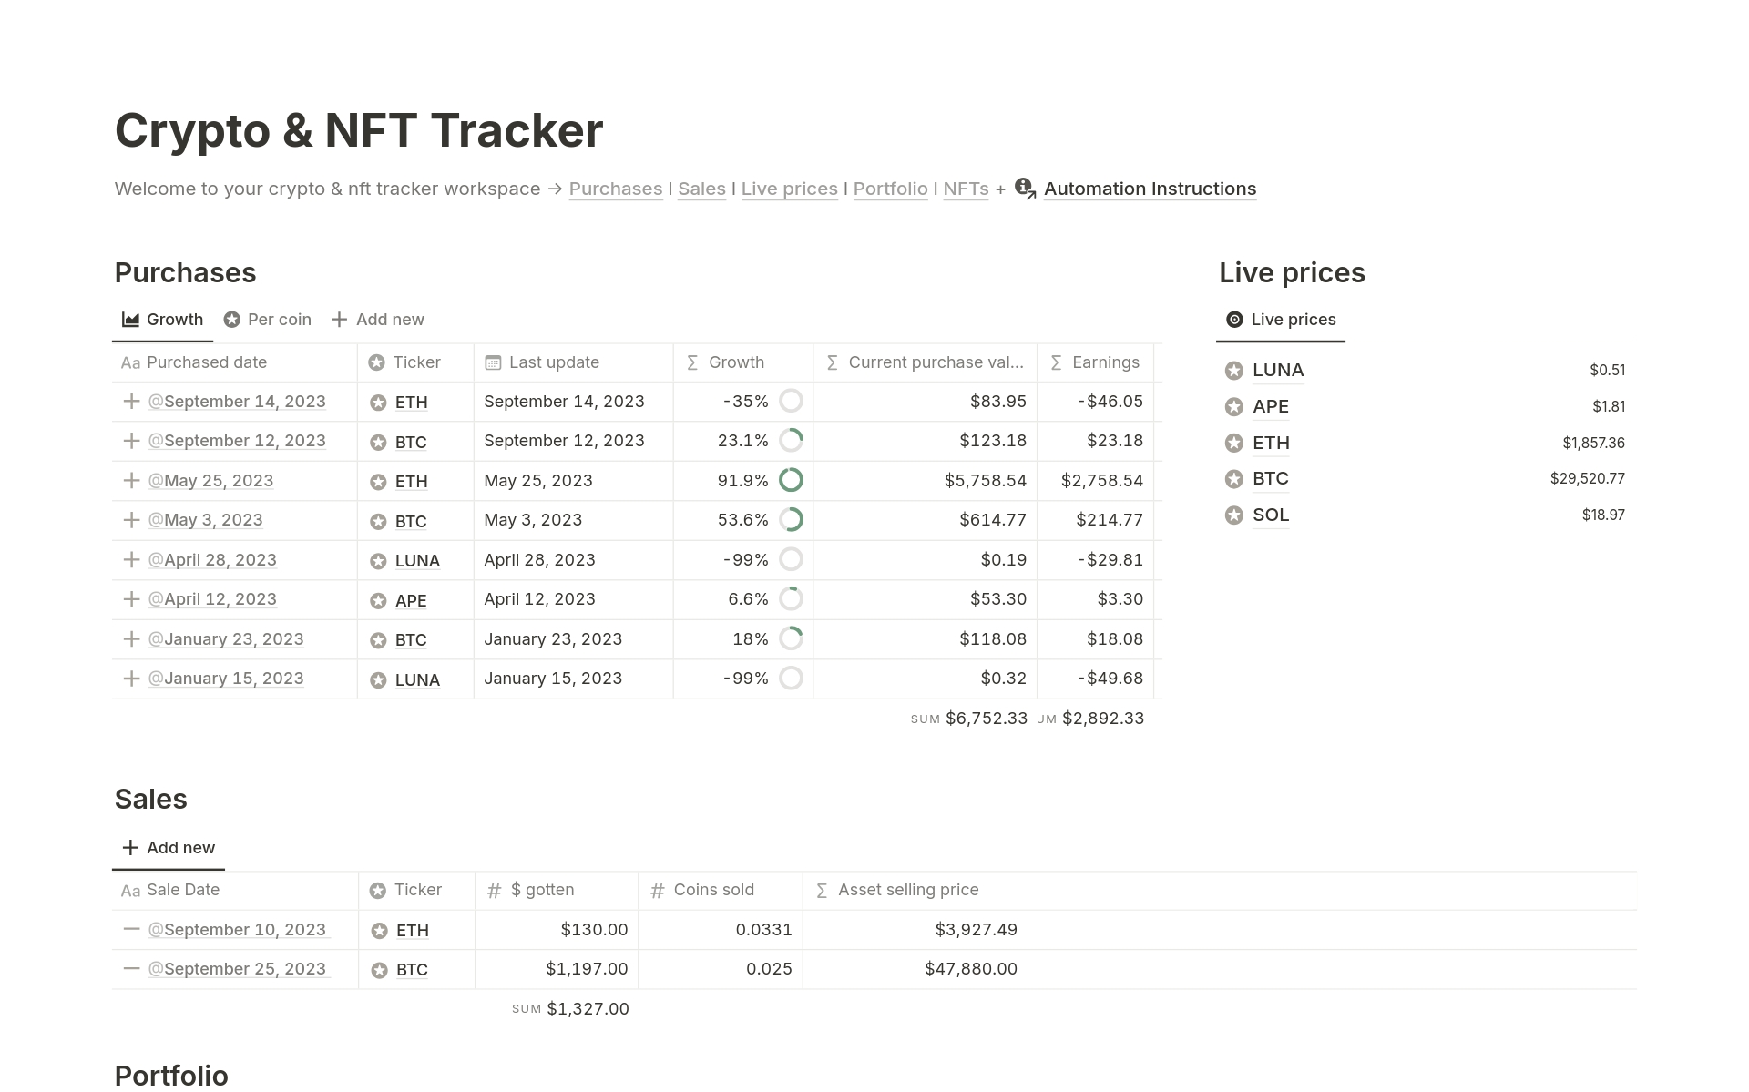Screen dimensions: 1749x1092
Task: Switch to the Per coin view
Action: pos(267,319)
